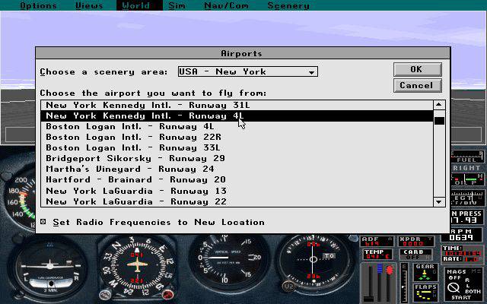
Task: Pick New York LaGuardia Runway 22
Action: 237,201
